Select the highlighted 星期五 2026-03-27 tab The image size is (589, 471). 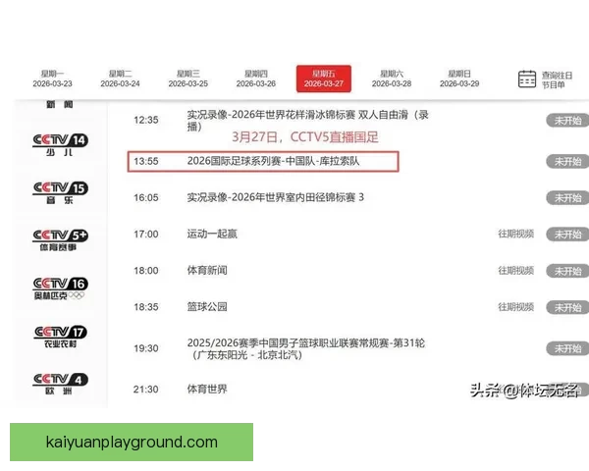click(x=324, y=78)
